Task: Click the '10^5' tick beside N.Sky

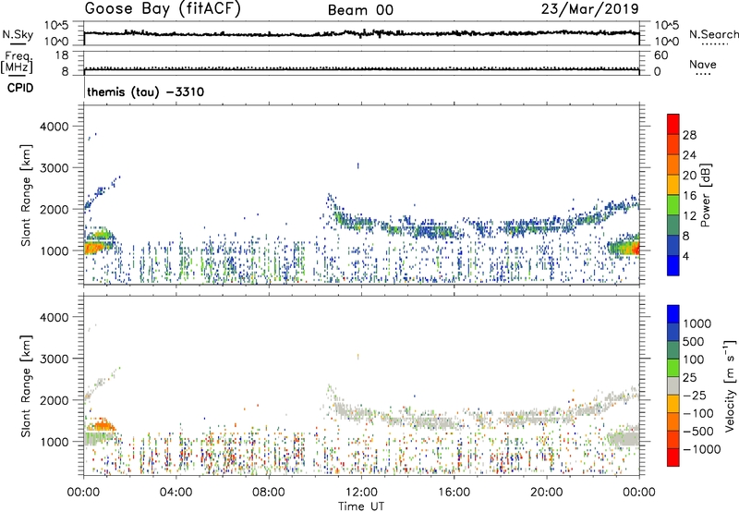Action: tap(56, 26)
